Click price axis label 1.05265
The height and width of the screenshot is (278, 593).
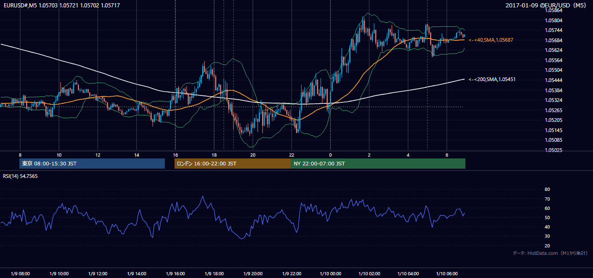click(x=554, y=110)
